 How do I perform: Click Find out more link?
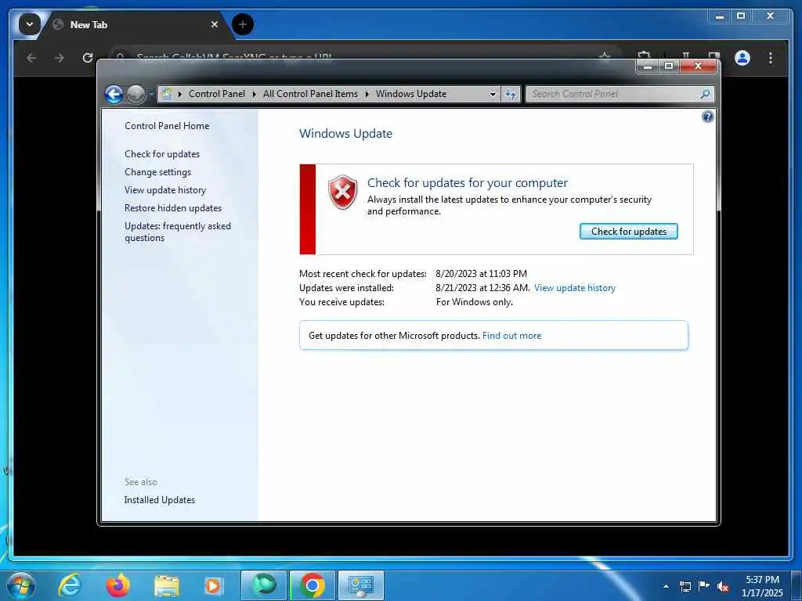511,336
